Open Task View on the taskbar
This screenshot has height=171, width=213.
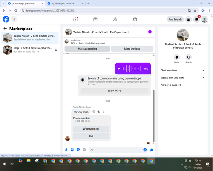coord(12,164)
